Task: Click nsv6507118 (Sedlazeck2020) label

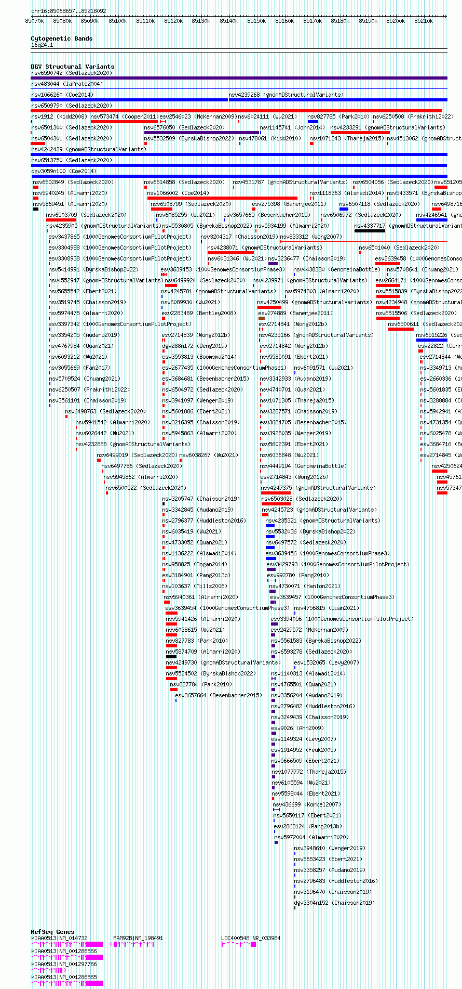Action: click(379, 204)
